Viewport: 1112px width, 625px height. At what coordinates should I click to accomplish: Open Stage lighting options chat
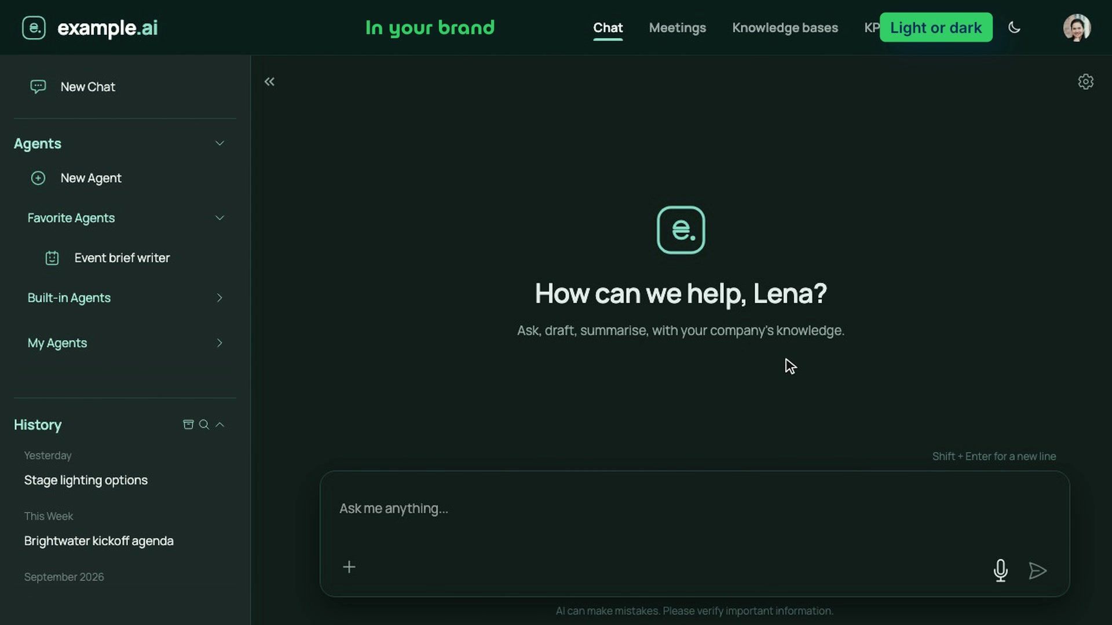(x=86, y=480)
